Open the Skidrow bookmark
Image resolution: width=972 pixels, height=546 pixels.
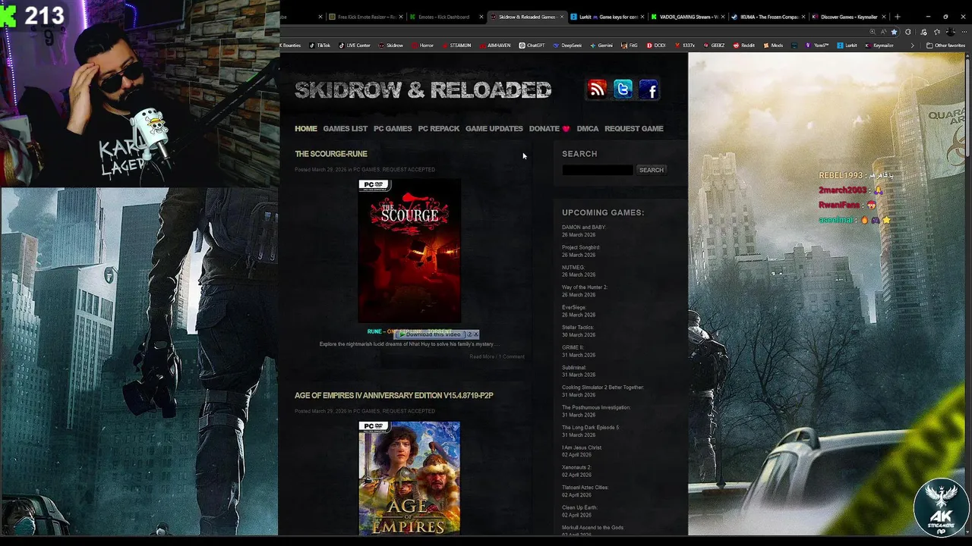(x=390, y=45)
